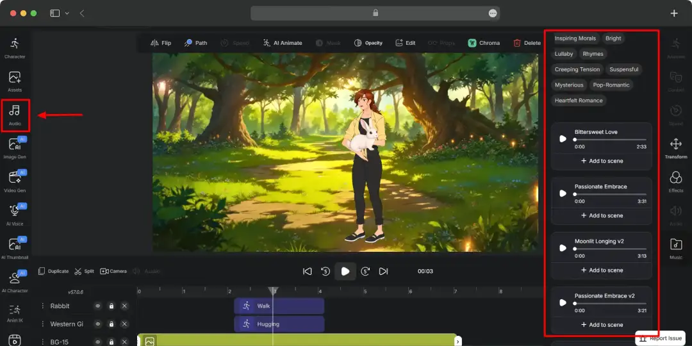Open options menu for Rabbit layer
692x346 pixels.
point(43,306)
